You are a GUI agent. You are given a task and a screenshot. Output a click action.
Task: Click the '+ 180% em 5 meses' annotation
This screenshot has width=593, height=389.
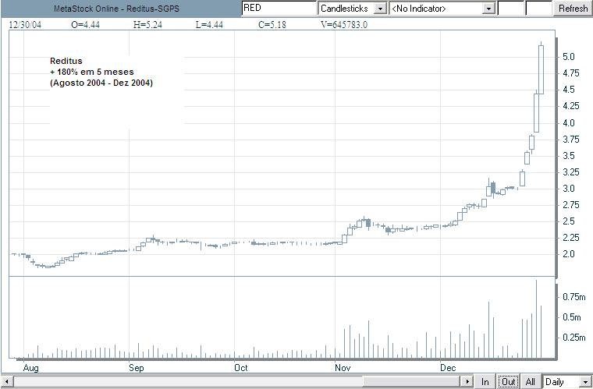point(92,72)
